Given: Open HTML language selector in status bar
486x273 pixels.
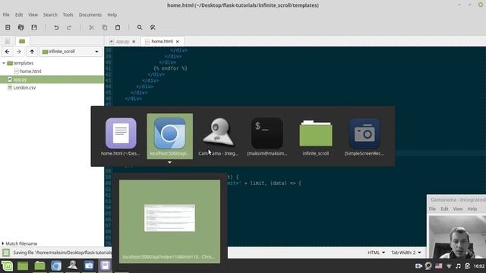Looking at the screenshot, I should (x=376, y=253).
